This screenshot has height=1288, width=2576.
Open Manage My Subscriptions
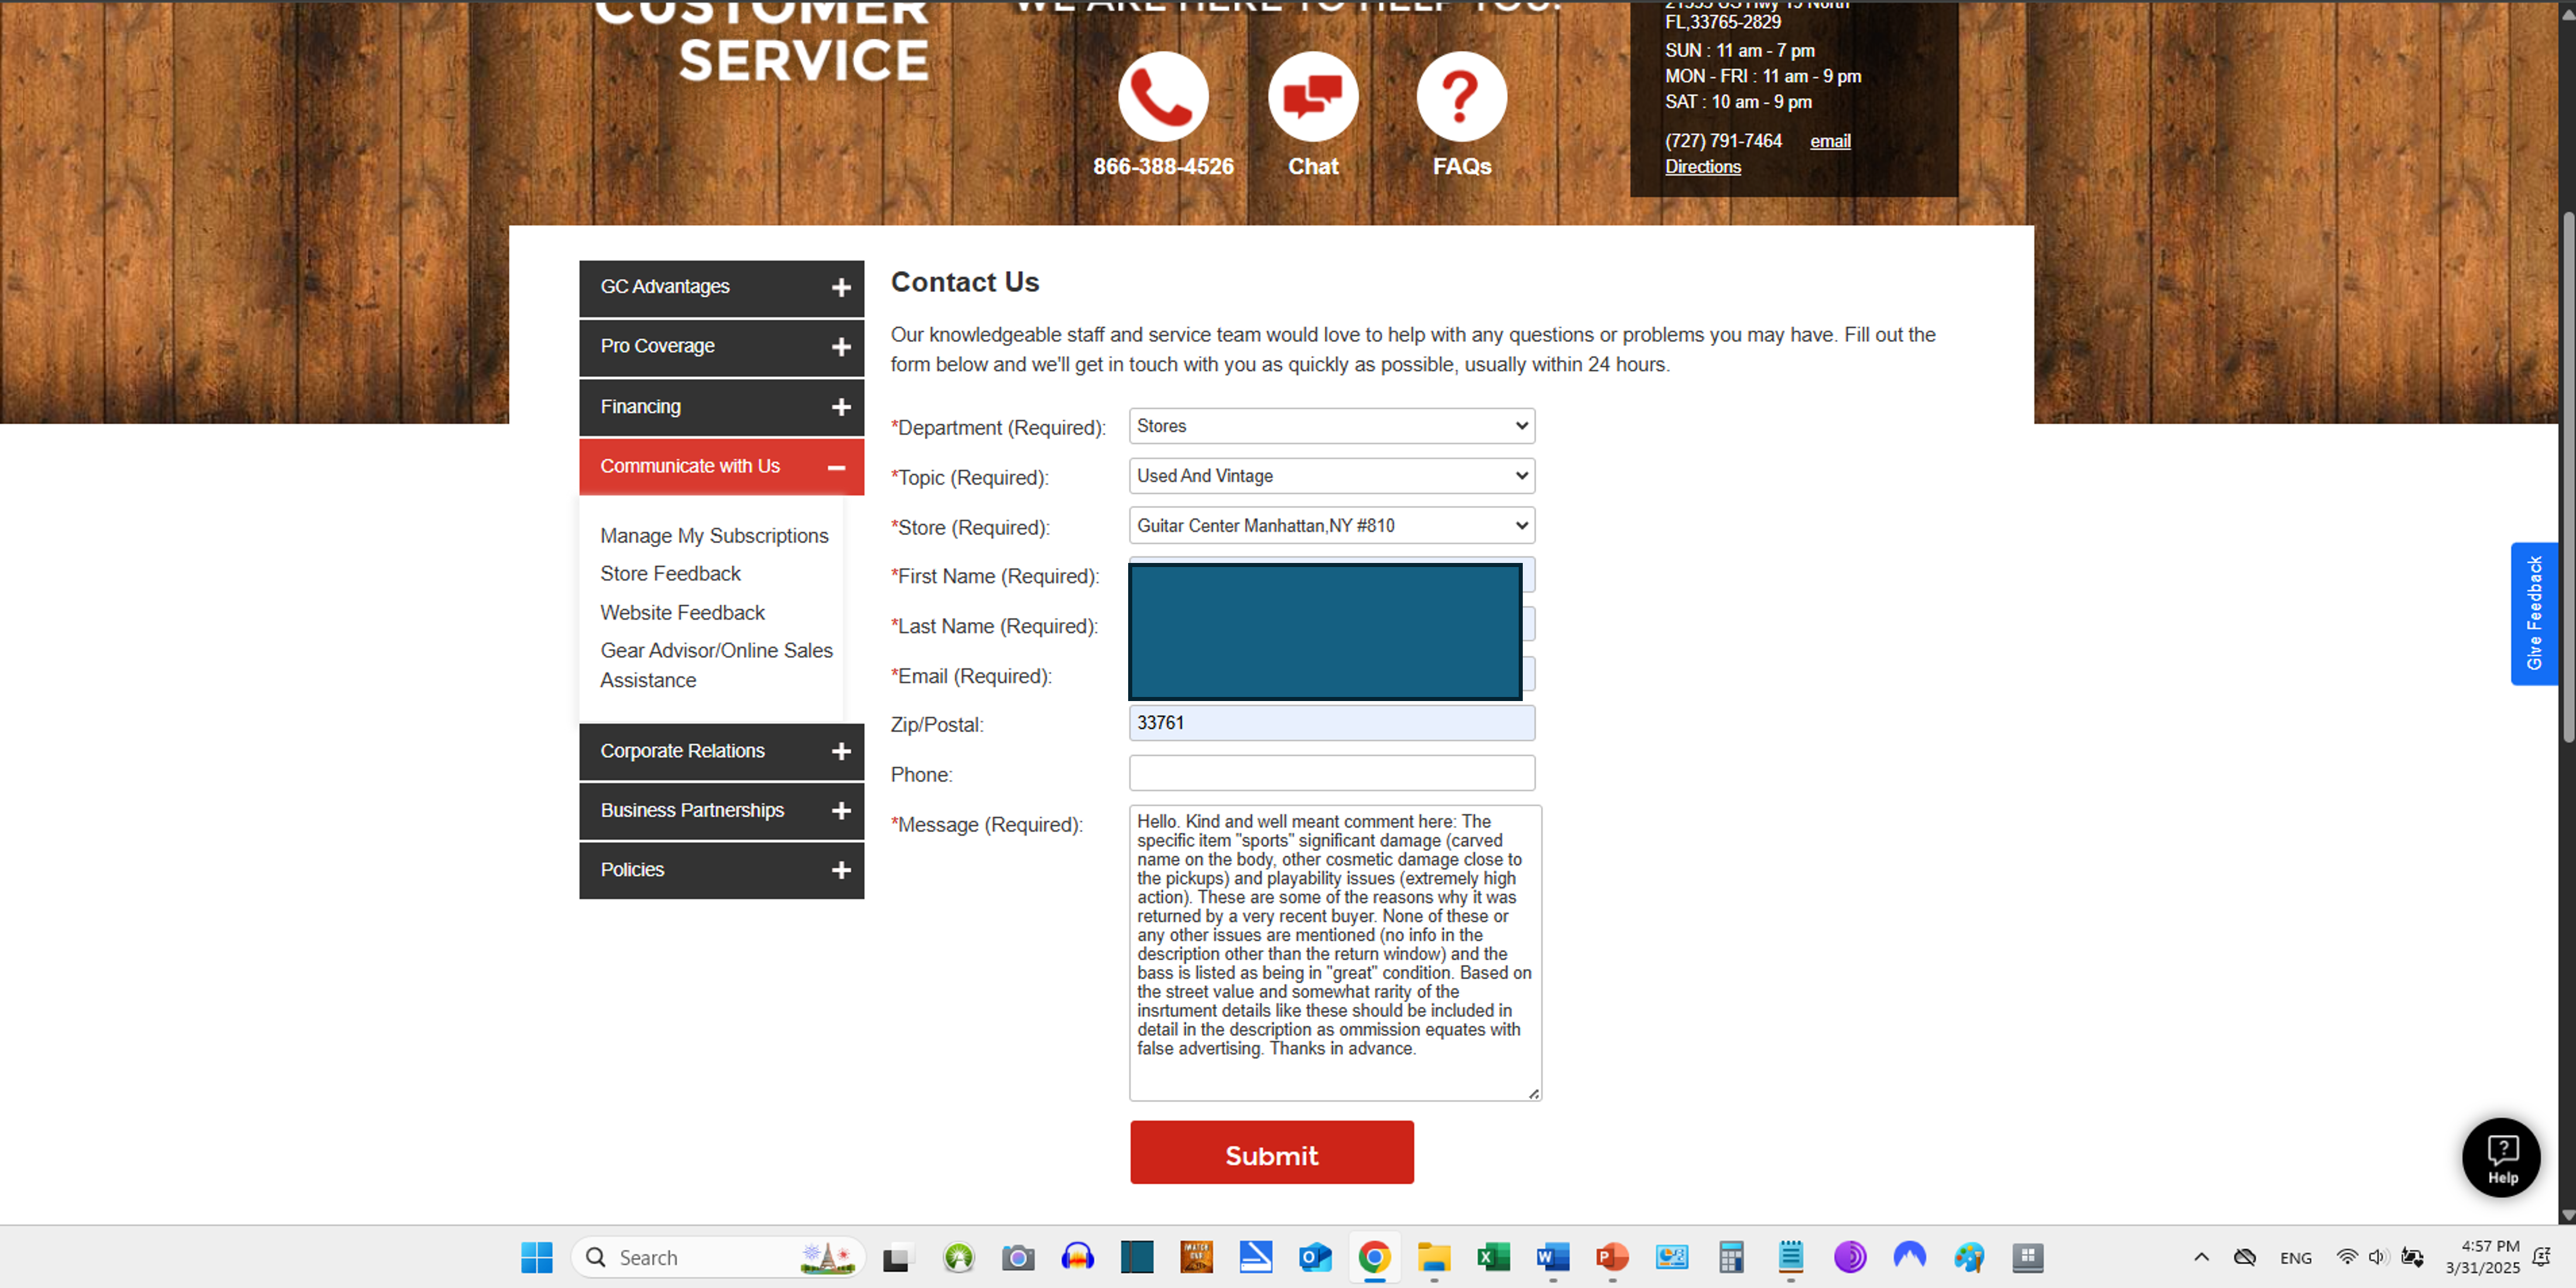(x=714, y=535)
